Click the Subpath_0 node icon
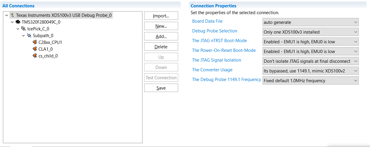The width and height of the screenshot is (370, 147). click(29, 35)
